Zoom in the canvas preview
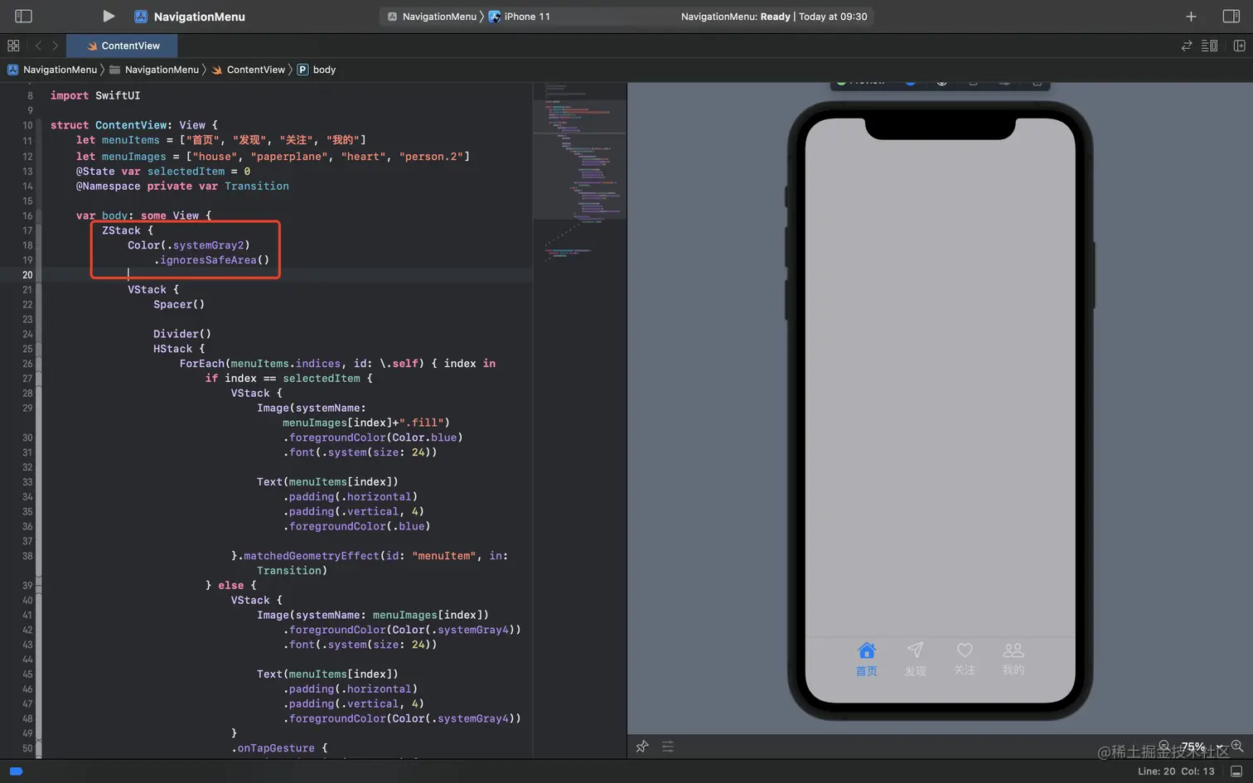Screen dimensions: 1253x783 pos(1237,746)
